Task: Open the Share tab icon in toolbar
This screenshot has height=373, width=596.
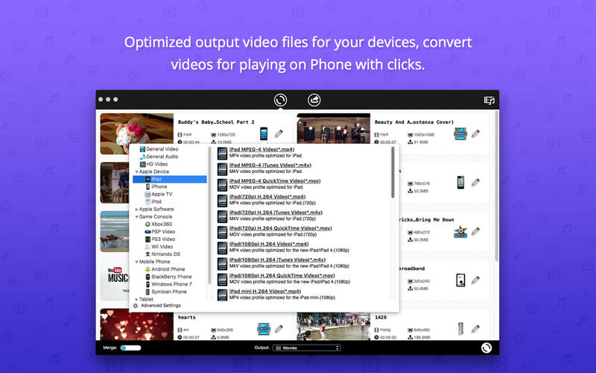Action: tap(314, 100)
